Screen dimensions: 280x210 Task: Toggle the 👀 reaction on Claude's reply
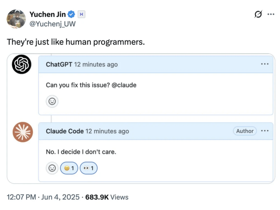(x=89, y=168)
